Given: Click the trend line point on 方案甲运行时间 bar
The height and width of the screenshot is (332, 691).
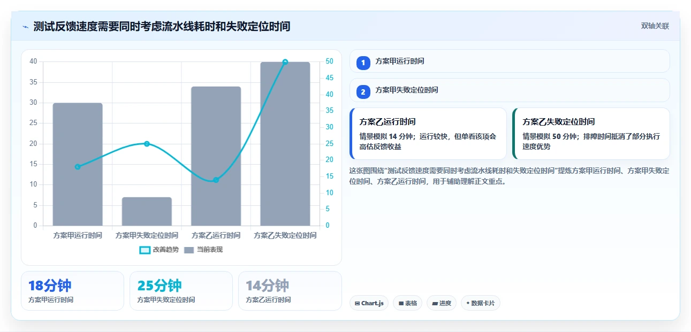Looking at the screenshot, I should (78, 167).
